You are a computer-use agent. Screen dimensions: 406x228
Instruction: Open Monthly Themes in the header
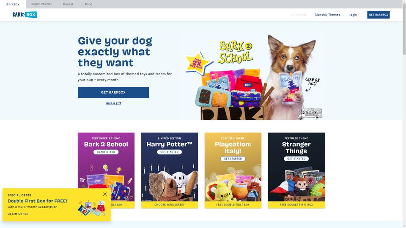point(327,15)
